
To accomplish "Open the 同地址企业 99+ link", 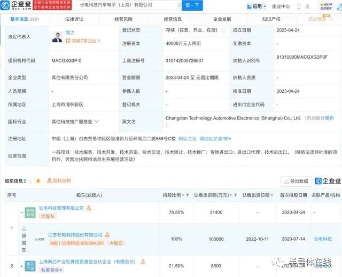I will [215, 139].
